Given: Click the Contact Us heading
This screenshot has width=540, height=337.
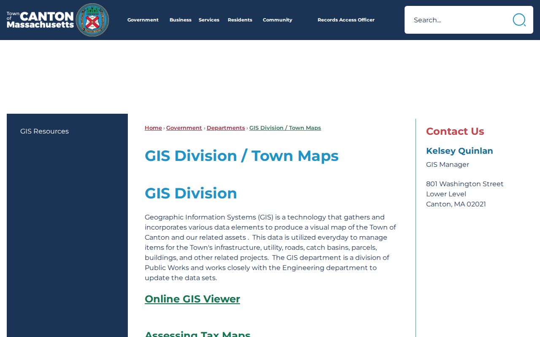Looking at the screenshot, I should [x=455, y=131].
